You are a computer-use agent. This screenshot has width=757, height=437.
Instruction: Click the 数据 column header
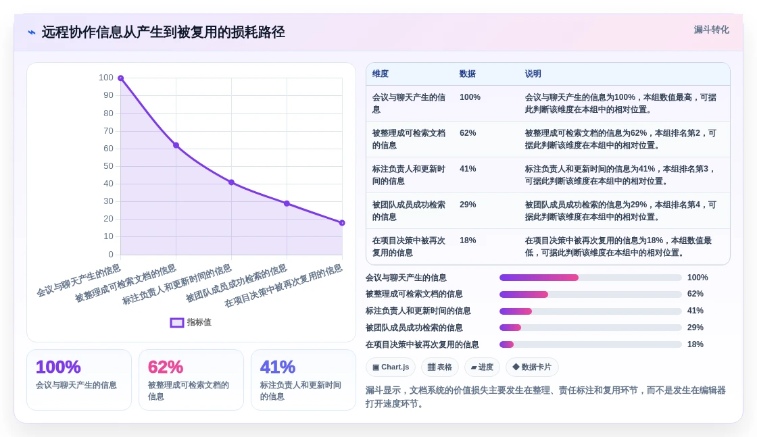(467, 74)
